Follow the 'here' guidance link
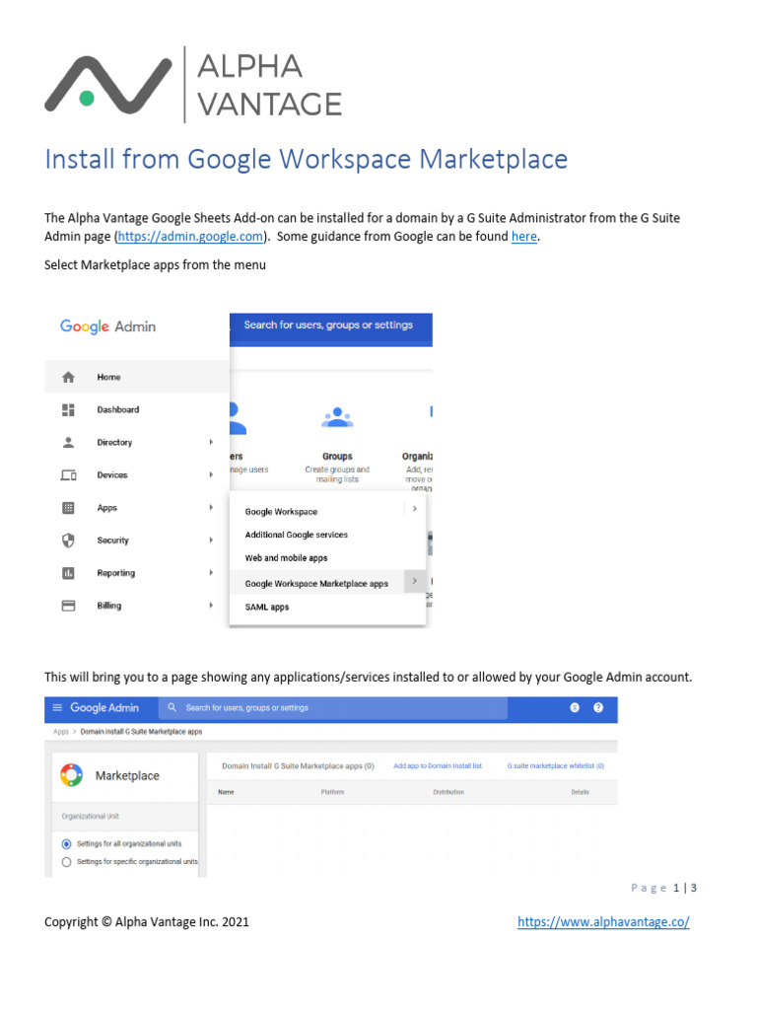Image resolution: width=757 pixels, height=1010 pixels. coord(524,237)
